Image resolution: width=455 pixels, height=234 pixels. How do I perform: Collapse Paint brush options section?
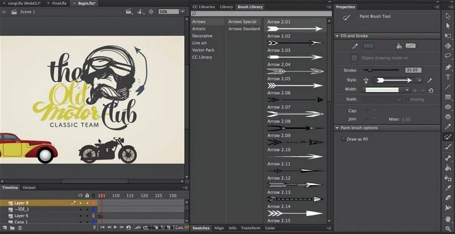pos(337,128)
